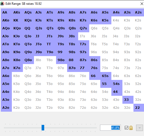This screenshot has height=136, width=144.
Task: Remove pocket pair 22 from range
Action: pos(139,108)
